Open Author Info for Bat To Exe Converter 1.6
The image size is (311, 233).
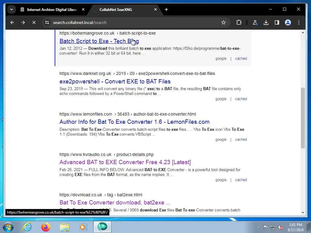[135, 122]
